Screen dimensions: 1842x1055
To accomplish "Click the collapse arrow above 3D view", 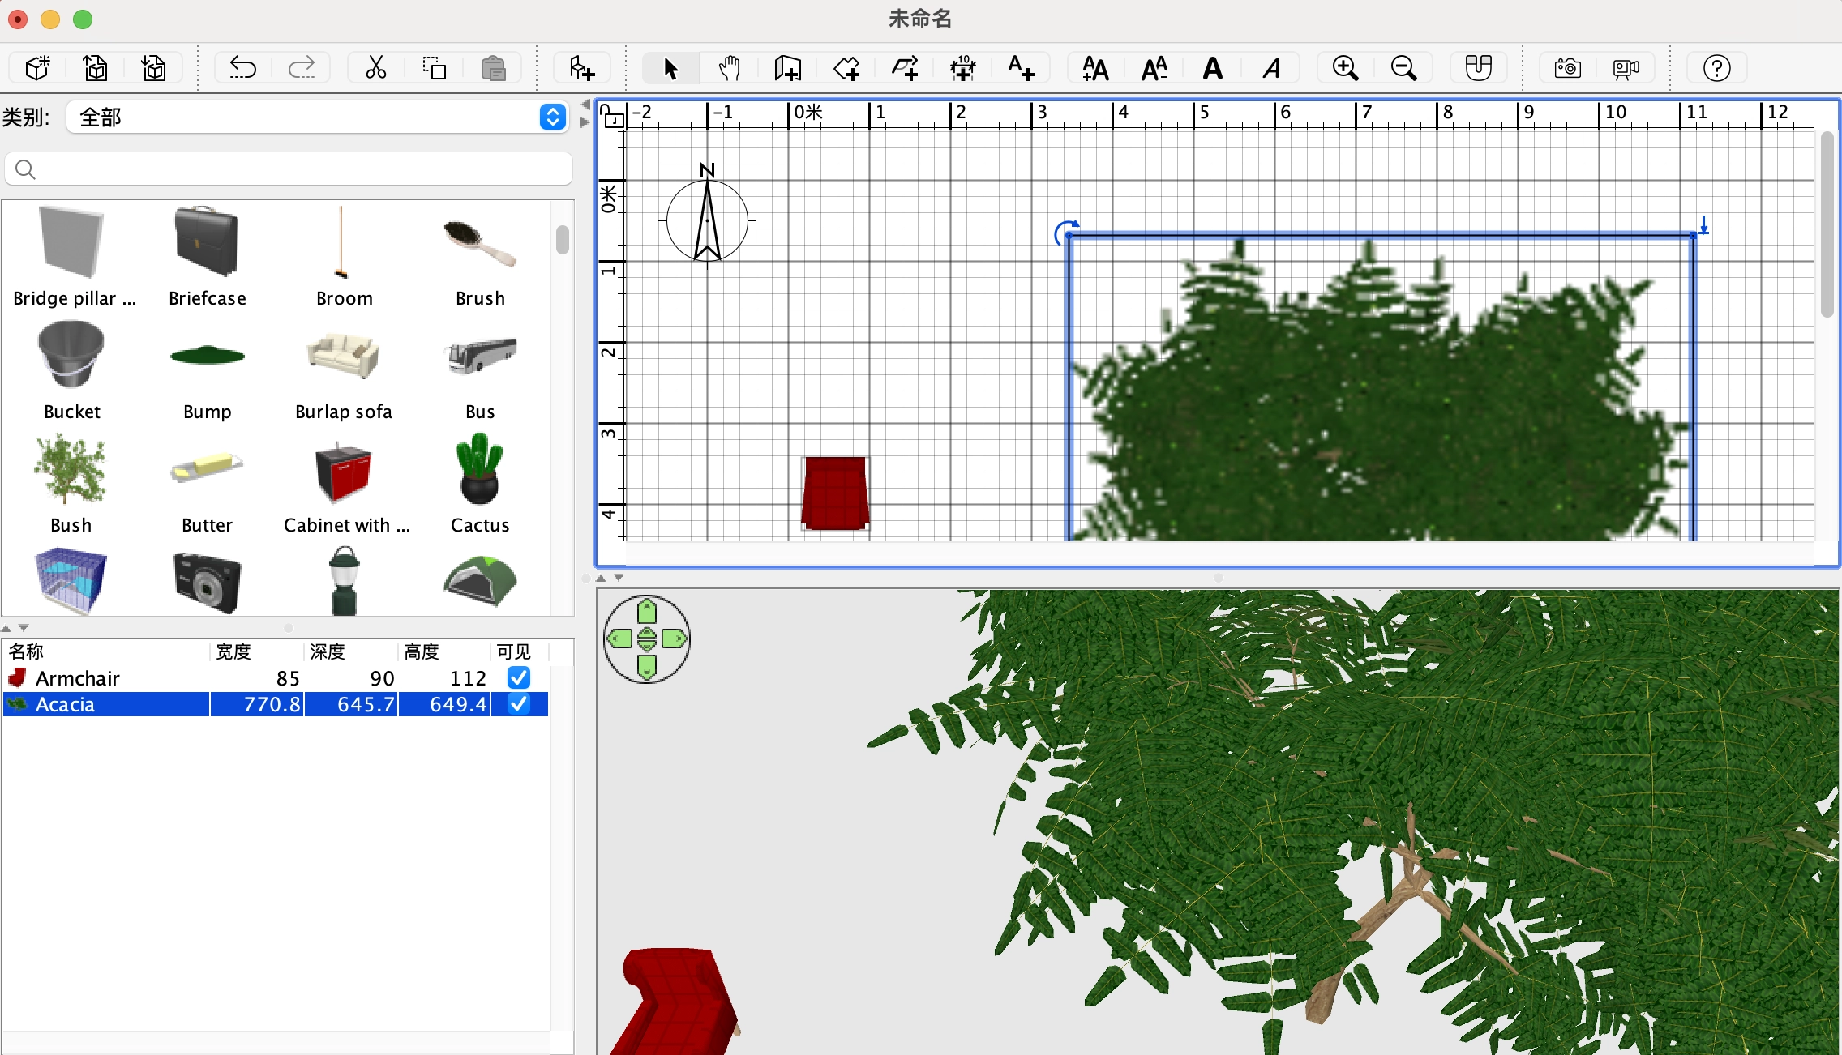I will (601, 578).
